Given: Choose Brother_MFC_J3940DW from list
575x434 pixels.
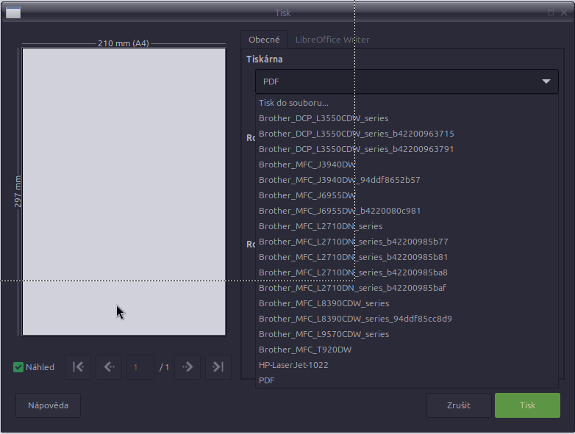Looking at the screenshot, I should (x=307, y=164).
